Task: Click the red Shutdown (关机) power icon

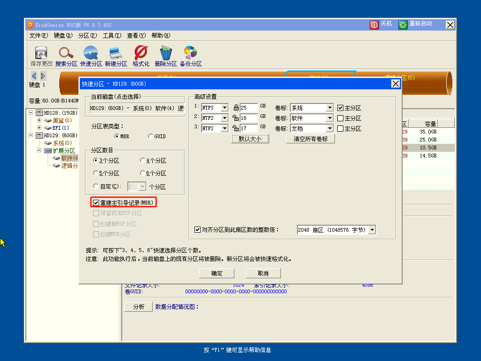Action: click(x=374, y=25)
